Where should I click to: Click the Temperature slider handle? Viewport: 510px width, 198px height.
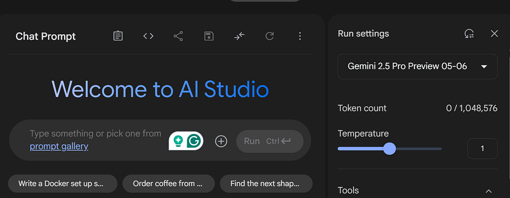[x=389, y=149]
